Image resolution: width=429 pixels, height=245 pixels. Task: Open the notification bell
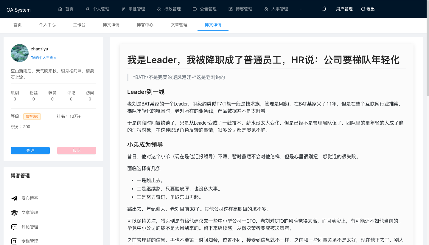324,9
